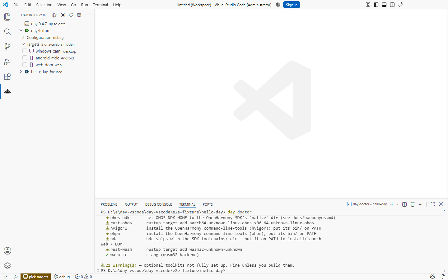Run build from Day panel toolbar
This screenshot has height=280, width=448.
click(x=54, y=15)
